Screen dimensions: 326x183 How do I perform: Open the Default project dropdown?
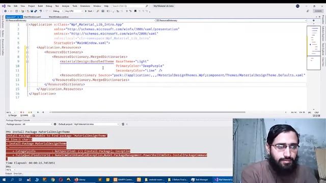(x=97, y=124)
